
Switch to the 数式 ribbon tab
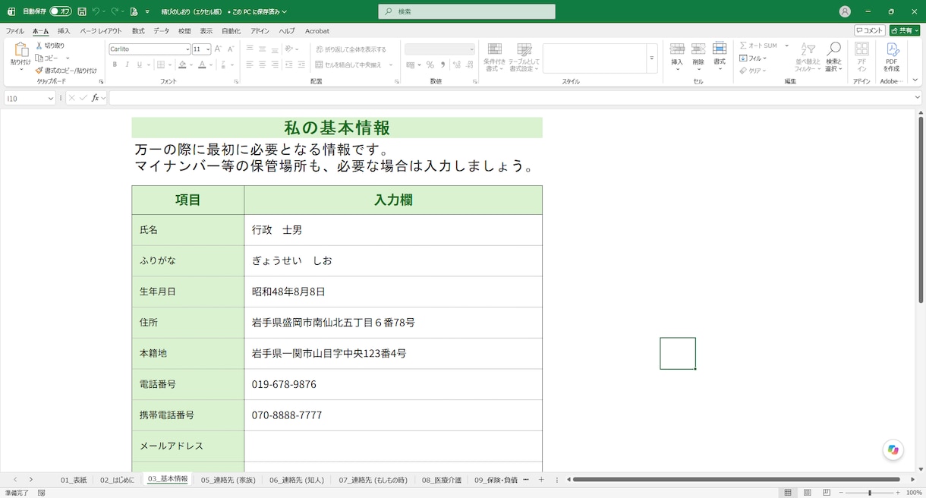138,31
